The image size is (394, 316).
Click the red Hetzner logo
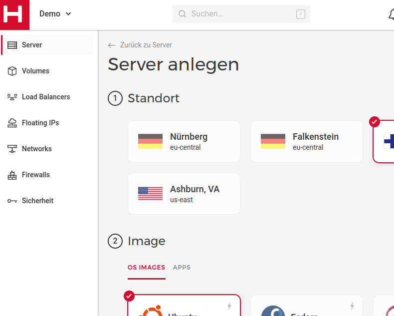click(14, 15)
